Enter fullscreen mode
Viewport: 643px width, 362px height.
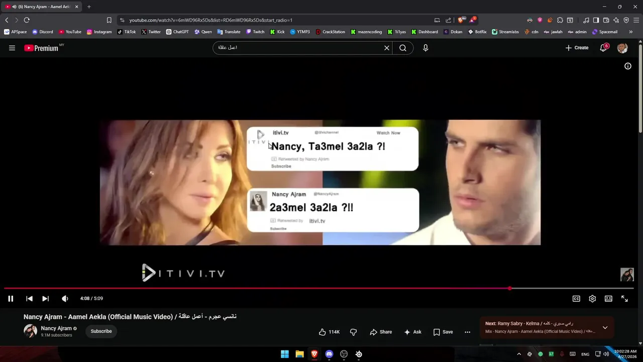pos(624,299)
